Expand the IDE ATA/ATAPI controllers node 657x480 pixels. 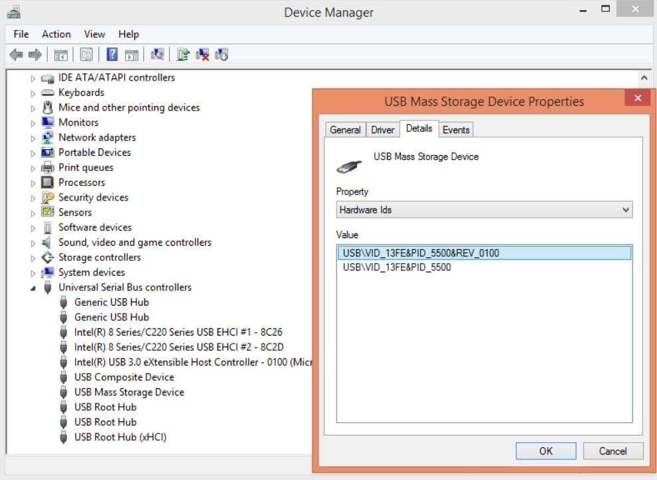coord(33,78)
